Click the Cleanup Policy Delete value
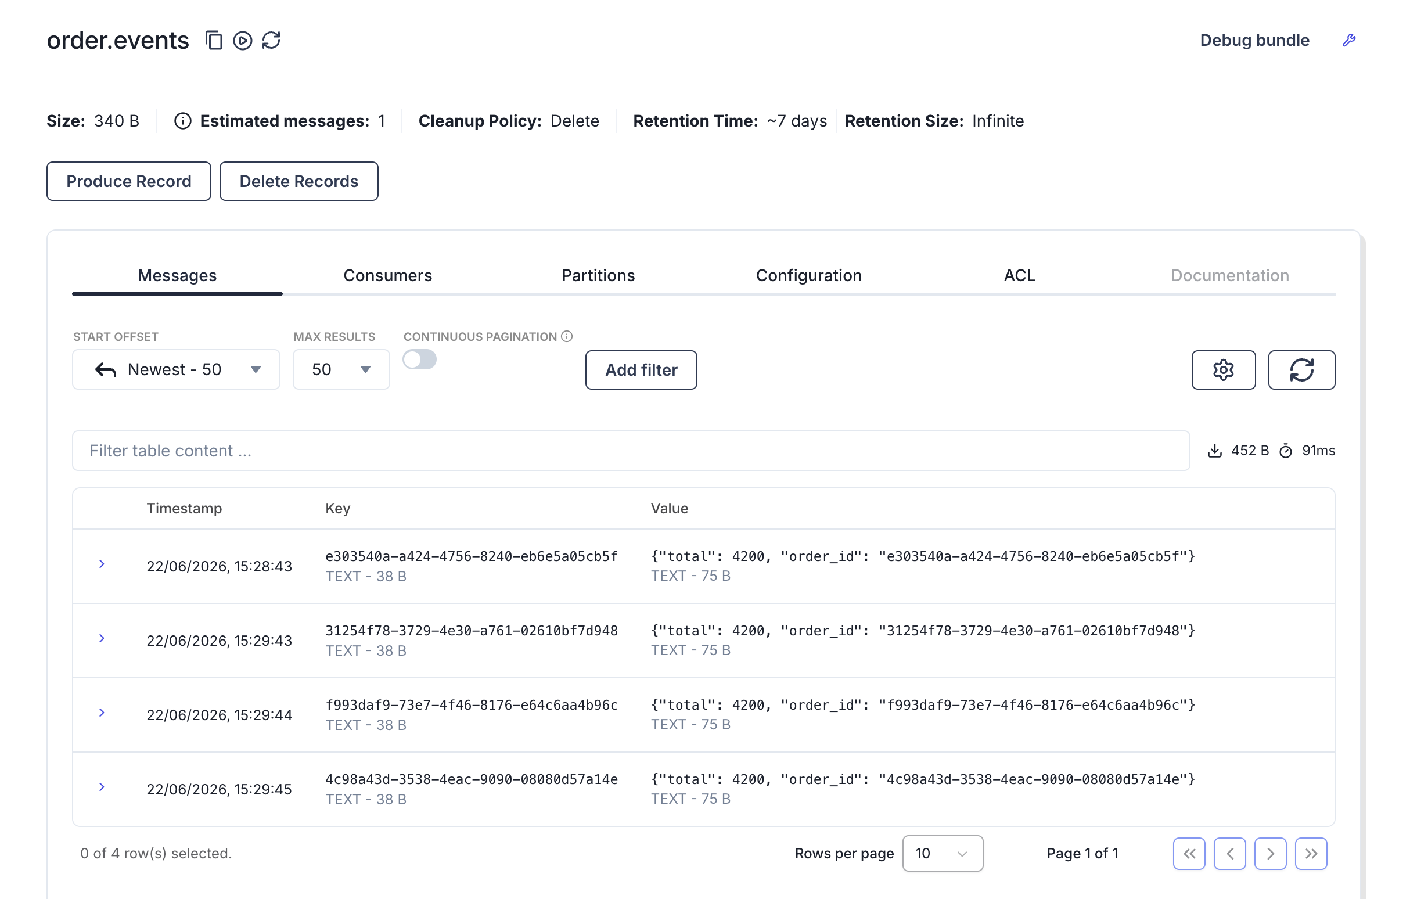The image size is (1410, 899). [574, 121]
